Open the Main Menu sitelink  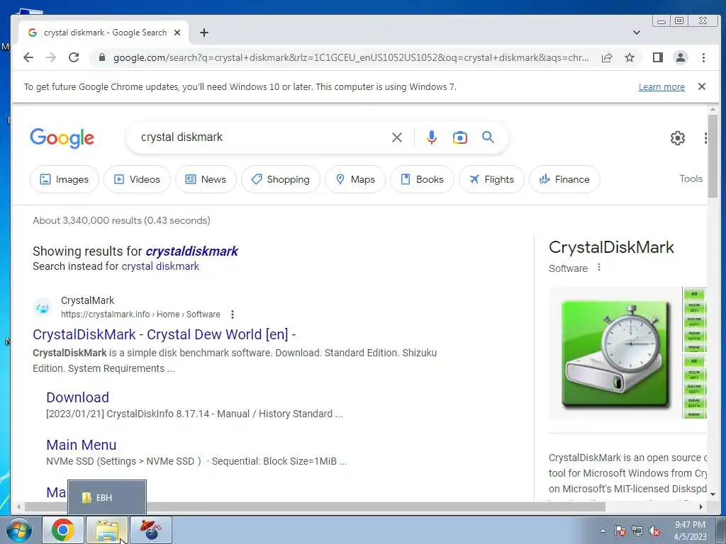[81, 445]
